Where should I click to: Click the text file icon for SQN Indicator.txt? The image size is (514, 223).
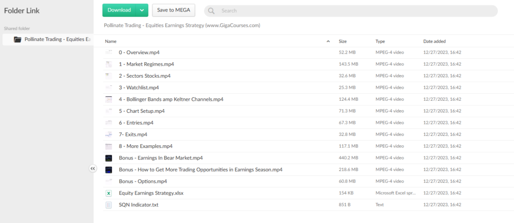coord(108,205)
